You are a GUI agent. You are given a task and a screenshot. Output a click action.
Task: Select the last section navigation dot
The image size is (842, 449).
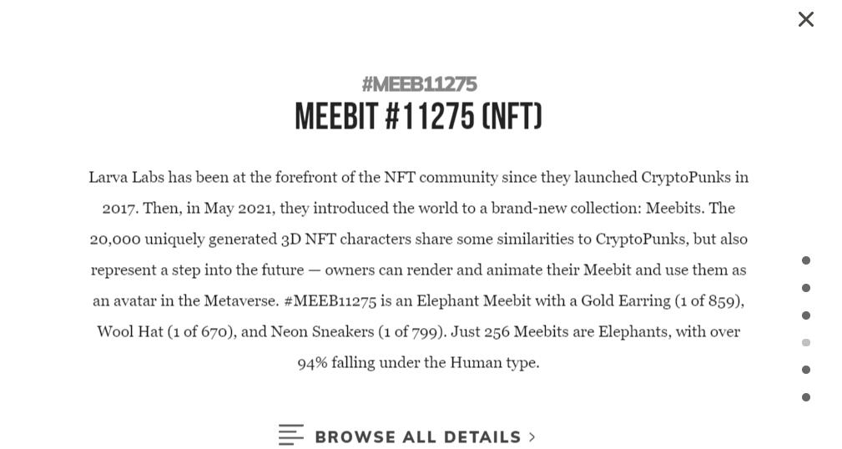[x=806, y=397]
